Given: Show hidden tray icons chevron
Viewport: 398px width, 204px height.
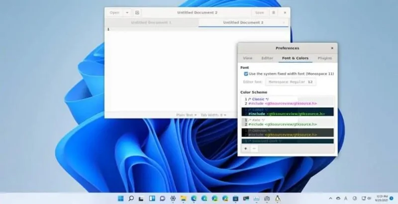Looking at the screenshot, I should tap(330, 199).
